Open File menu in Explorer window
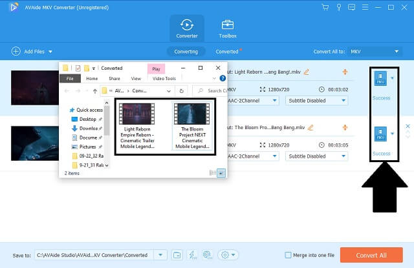The height and width of the screenshot is (268, 414). click(70, 79)
